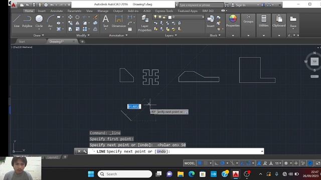Screen dimensions: 321x180
Task: Toggle polar tracking in status bar
Action: click(223, 163)
